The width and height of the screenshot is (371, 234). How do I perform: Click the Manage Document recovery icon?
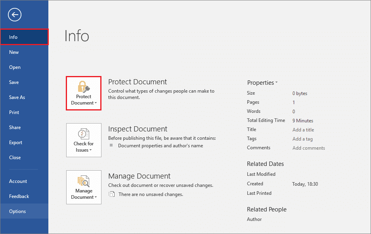[84, 182]
